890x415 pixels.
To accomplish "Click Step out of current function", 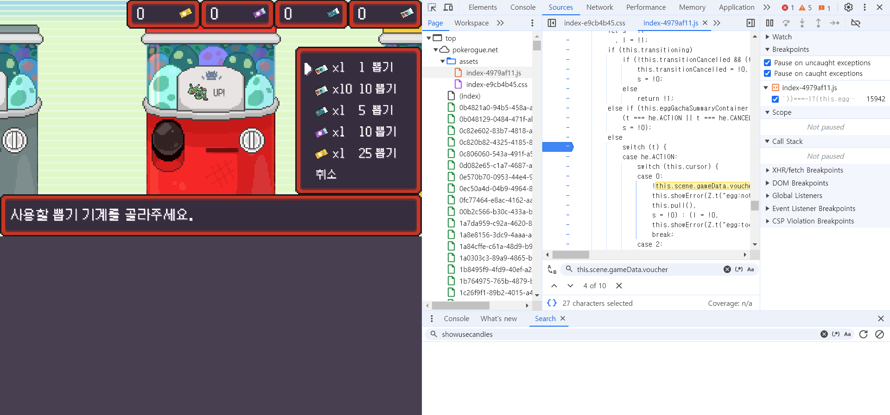I will coord(818,23).
